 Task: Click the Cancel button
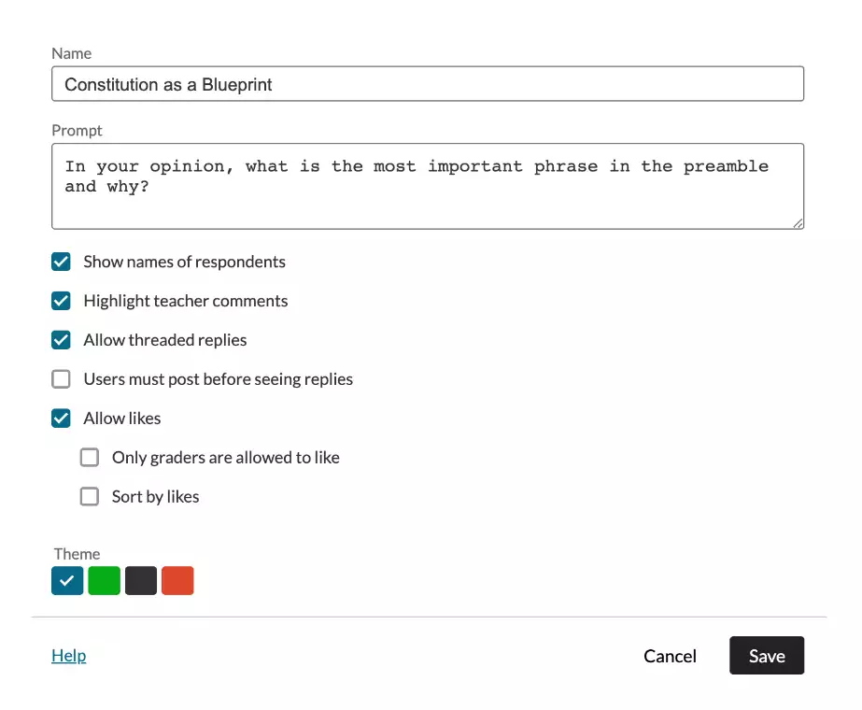(x=670, y=656)
